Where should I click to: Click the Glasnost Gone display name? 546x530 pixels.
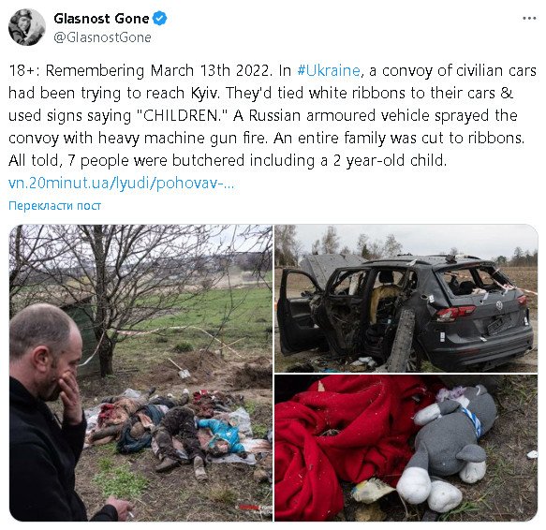[101, 19]
